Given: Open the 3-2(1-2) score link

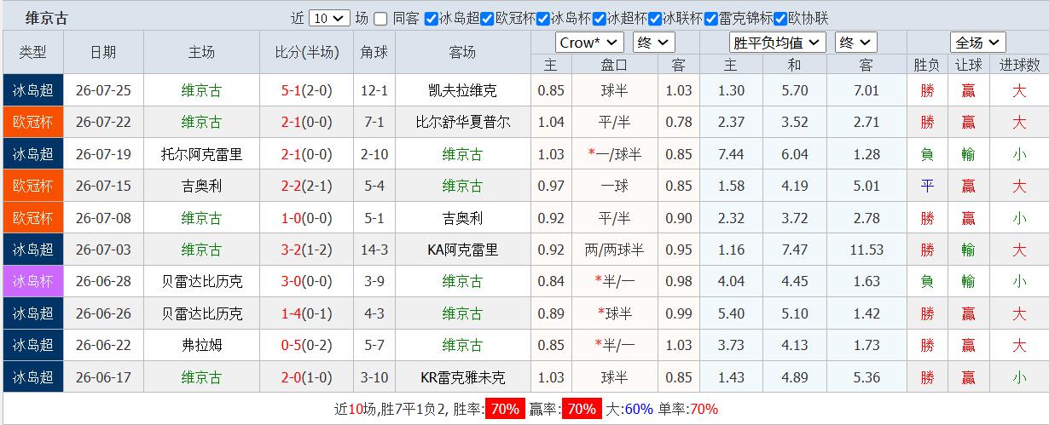Looking at the screenshot, I should [x=306, y=250].
